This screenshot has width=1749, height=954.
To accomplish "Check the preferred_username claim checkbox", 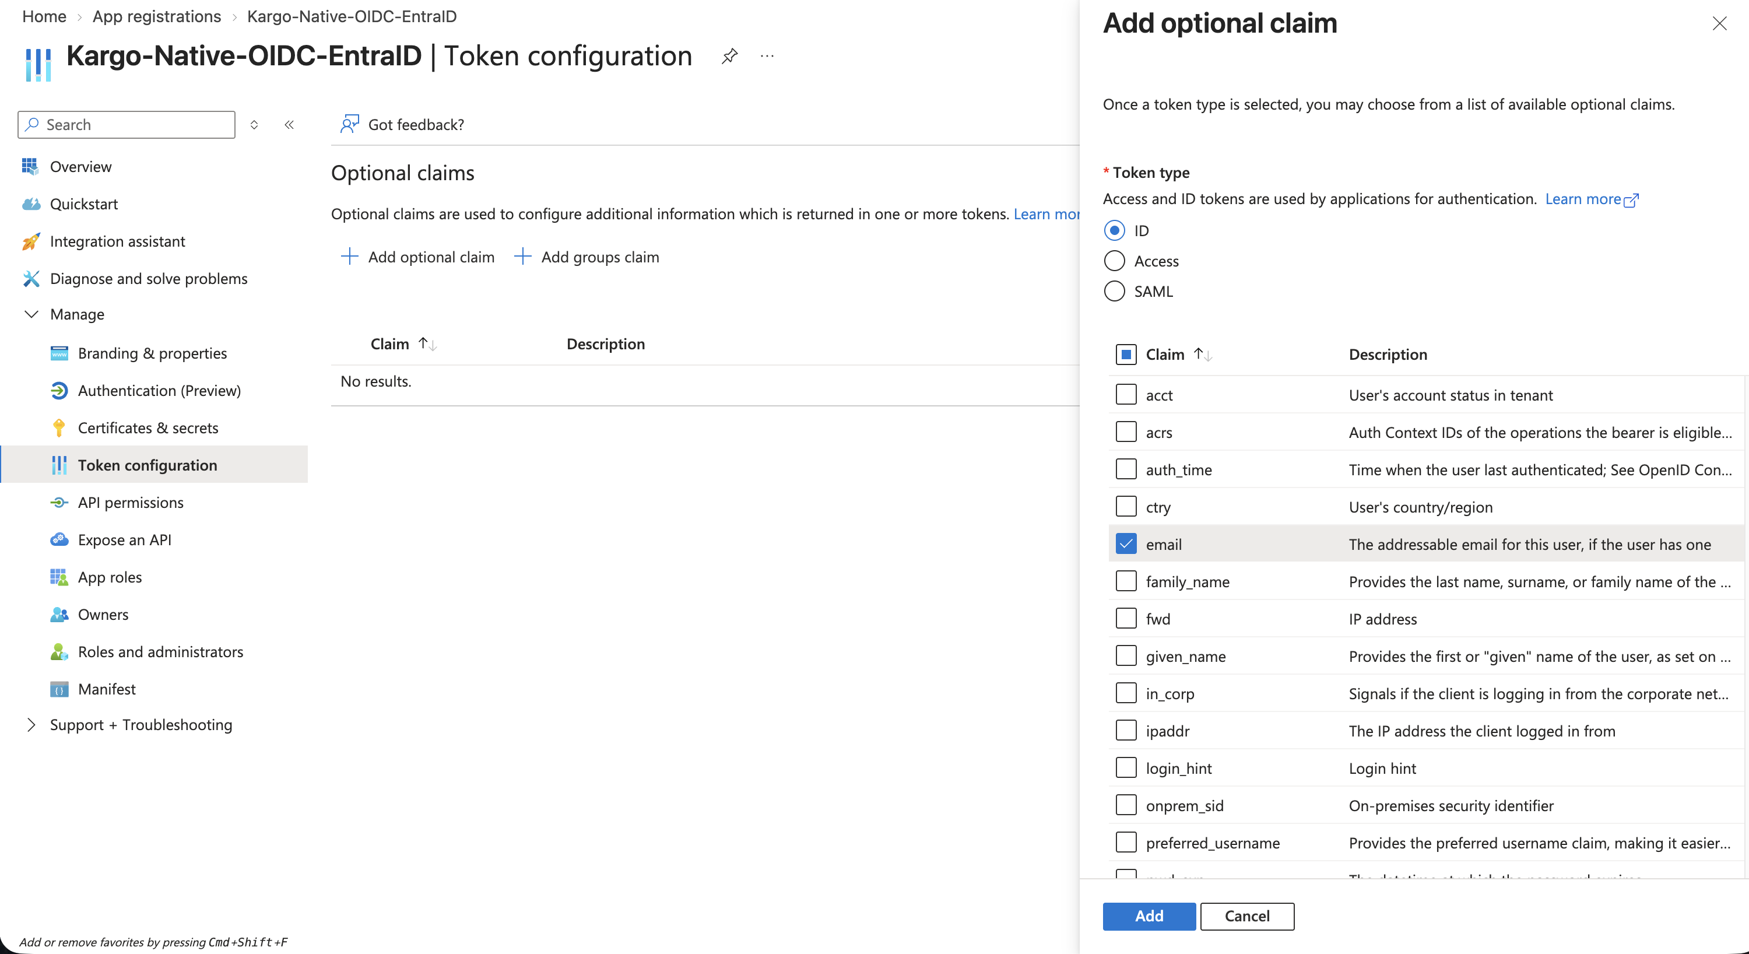I will point(1126,843).
